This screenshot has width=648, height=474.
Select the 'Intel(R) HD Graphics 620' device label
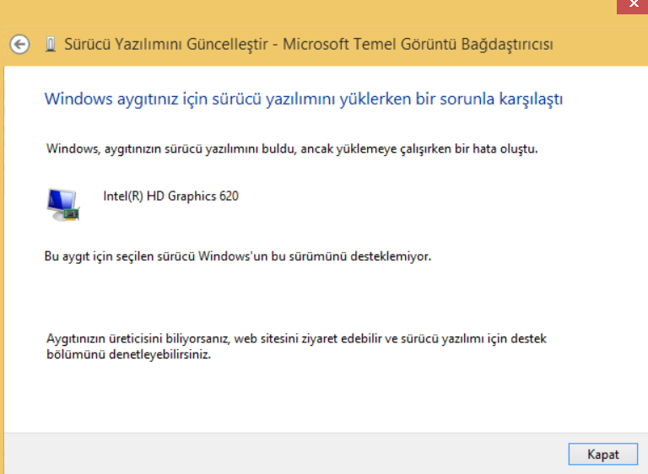tap(170, 197)
